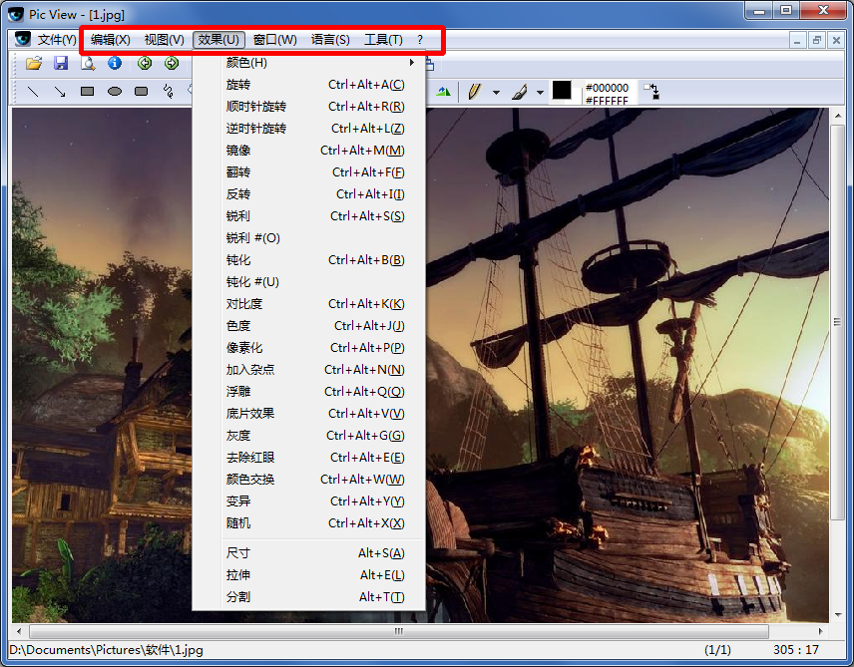Swap foreground and background colors icon
This screenshot has width=854, height=667.
coord(651,92)
